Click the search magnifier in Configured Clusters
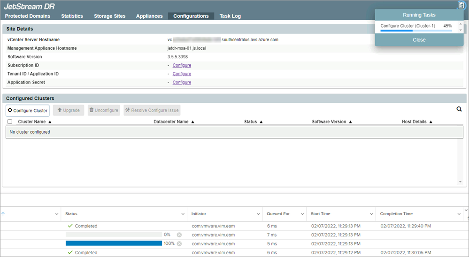Screen dimensions: 469x257 tap(459, 109)
